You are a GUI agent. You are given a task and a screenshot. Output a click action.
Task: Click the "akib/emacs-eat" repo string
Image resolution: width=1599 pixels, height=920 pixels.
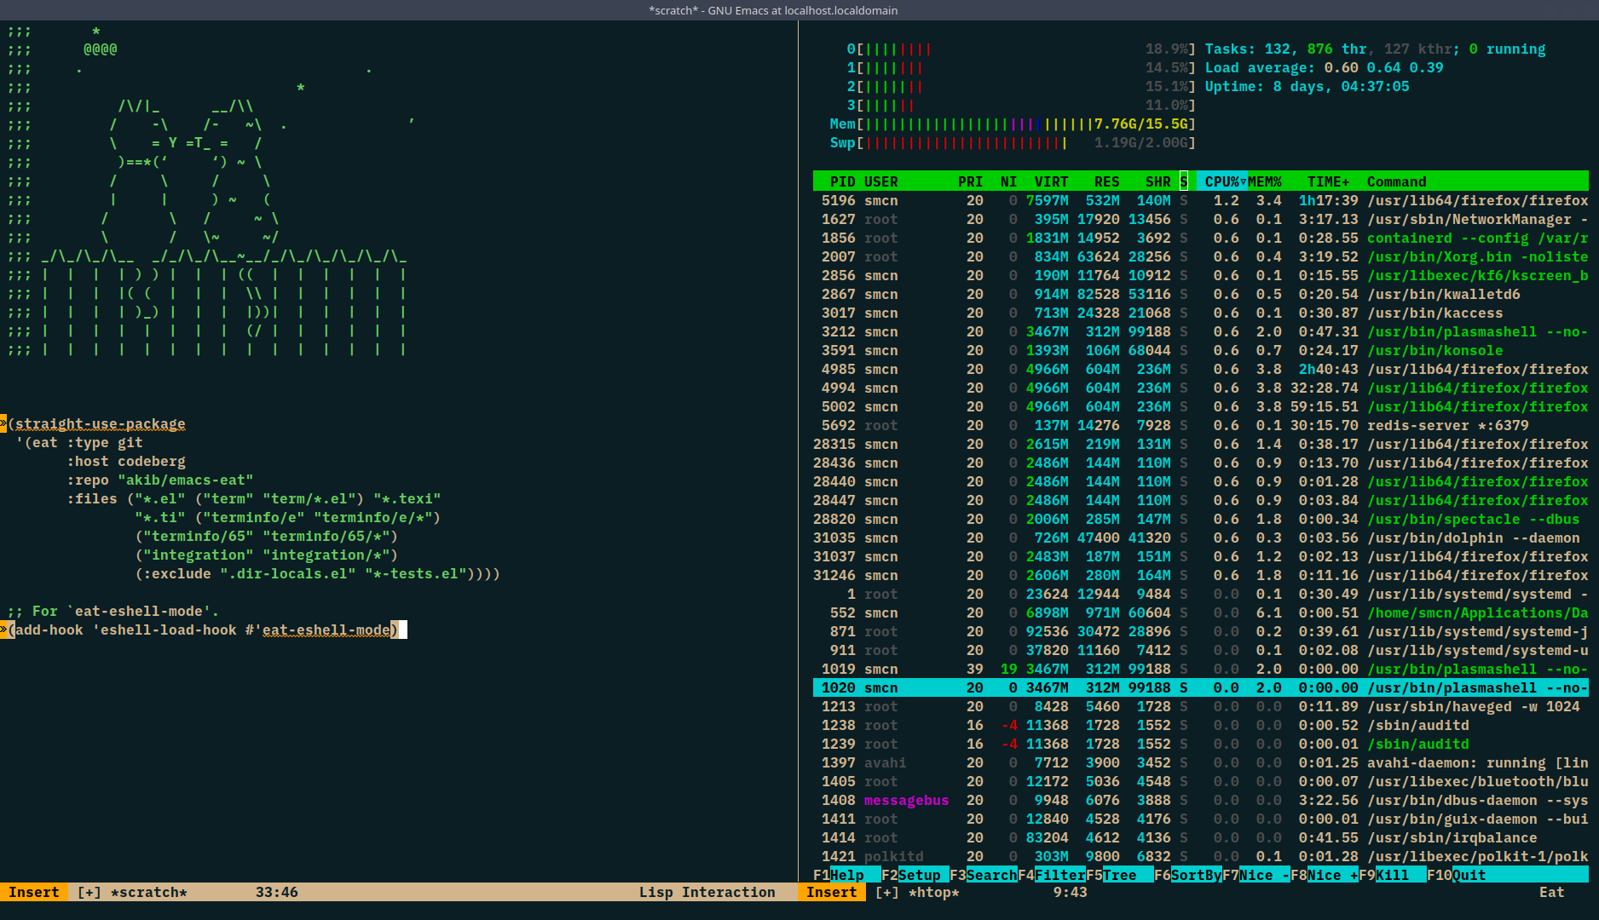point(186,480)
